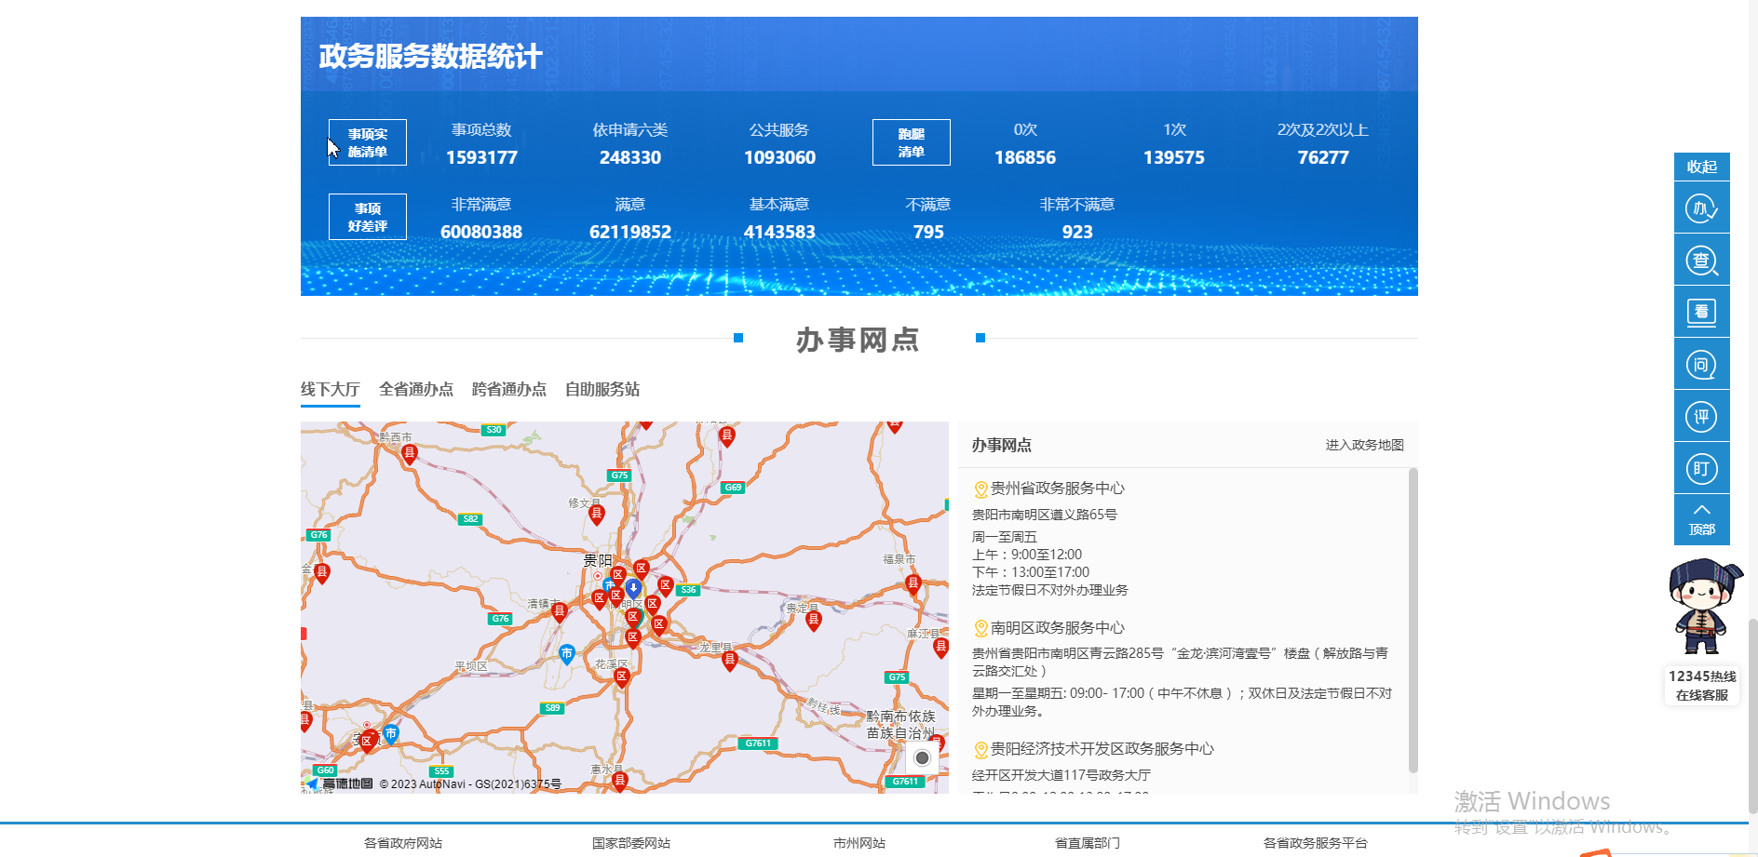Screen dimensions: 1758x857
Task: Click the 办 (handle affairs) sidebar icon
Action: coord(1701,208)
